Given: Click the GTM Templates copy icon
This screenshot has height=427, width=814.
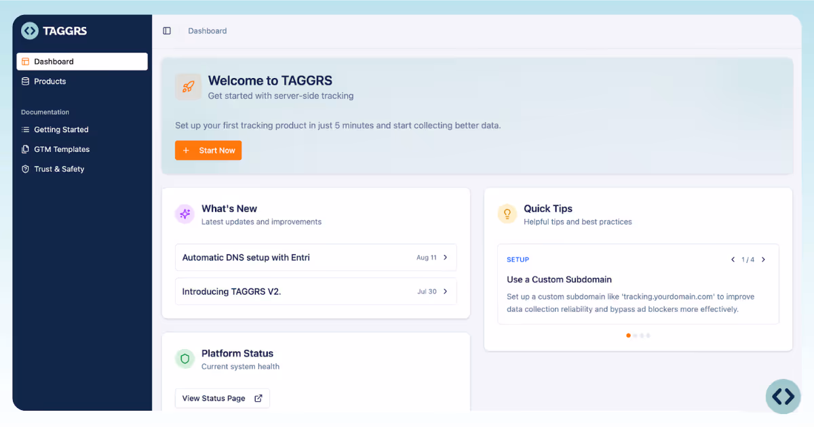Looking at the screenshot, I should pyautogui.click(x=25, y=149).
